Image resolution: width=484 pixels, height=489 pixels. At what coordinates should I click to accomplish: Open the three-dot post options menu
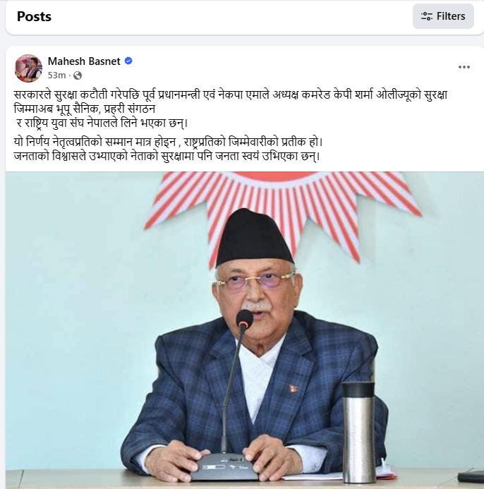[464, 67]
